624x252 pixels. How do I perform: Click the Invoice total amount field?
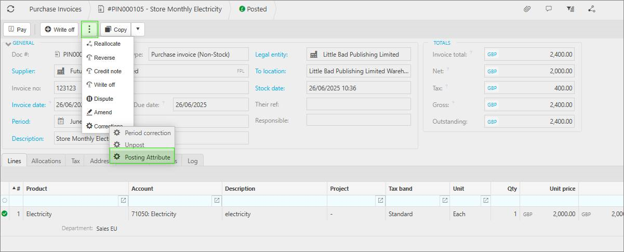coord(529,54)
